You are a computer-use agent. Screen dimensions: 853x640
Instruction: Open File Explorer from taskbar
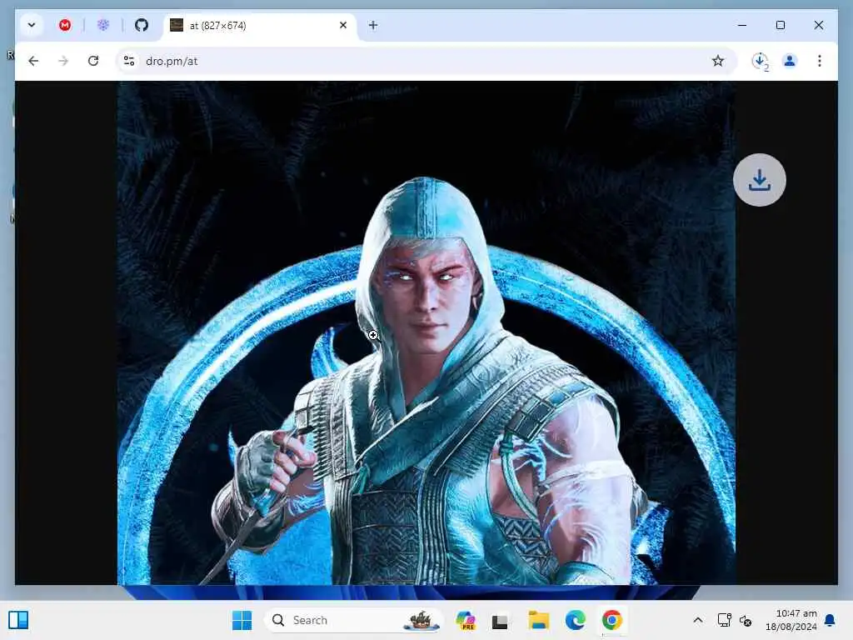coord(539,620)
